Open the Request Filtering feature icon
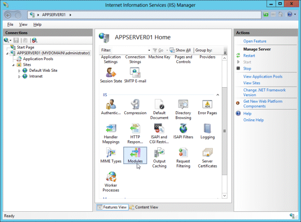This screenshot has height=222, width=301. [x=183, y=158]
